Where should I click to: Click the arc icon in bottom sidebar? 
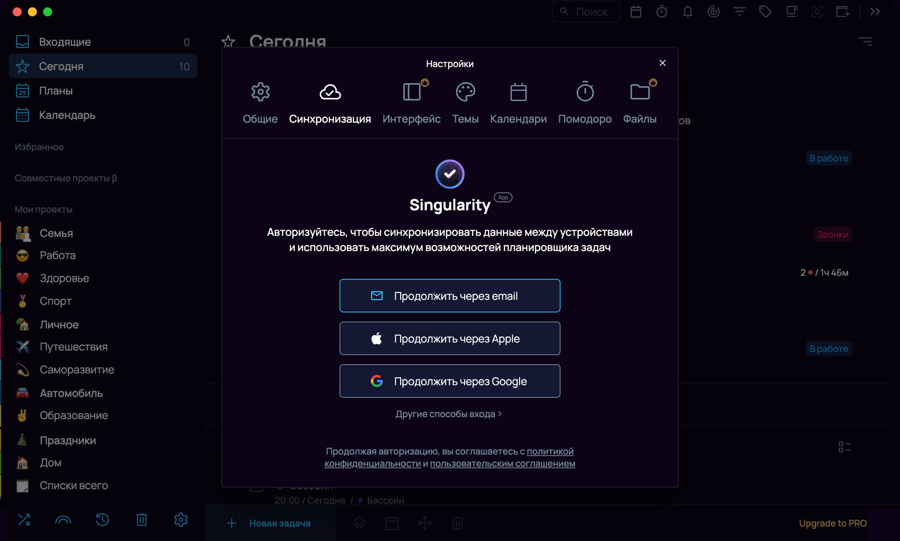coord(63,520)
